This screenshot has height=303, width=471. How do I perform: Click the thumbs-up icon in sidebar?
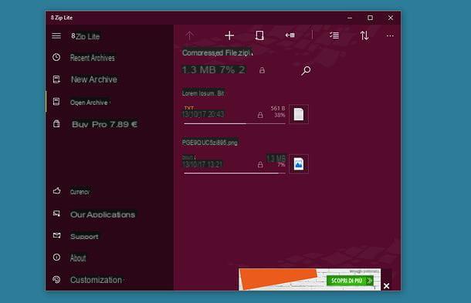pos(57,190)
